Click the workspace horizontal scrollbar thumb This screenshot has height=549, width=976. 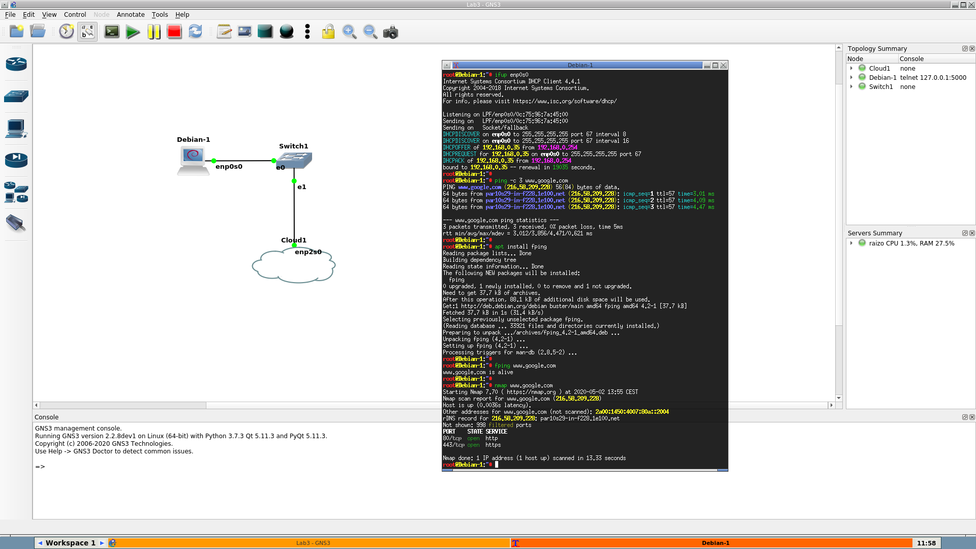pos(123,405)
